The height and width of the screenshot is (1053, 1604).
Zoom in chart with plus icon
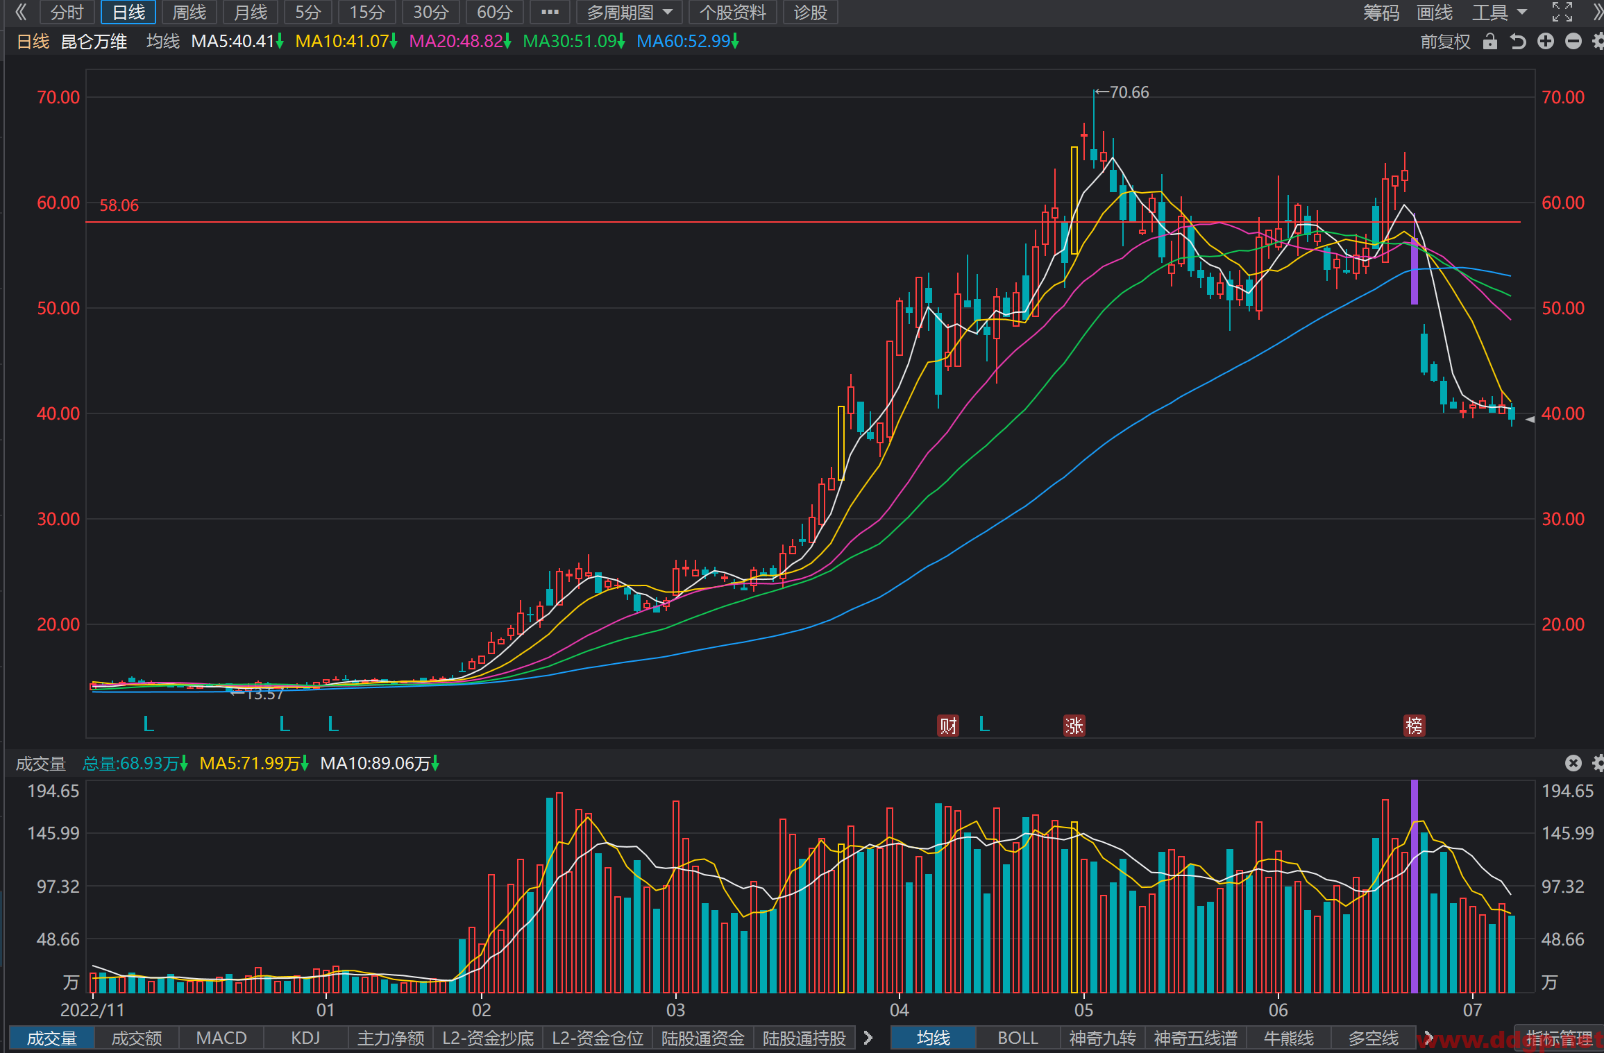(1546, 42)
